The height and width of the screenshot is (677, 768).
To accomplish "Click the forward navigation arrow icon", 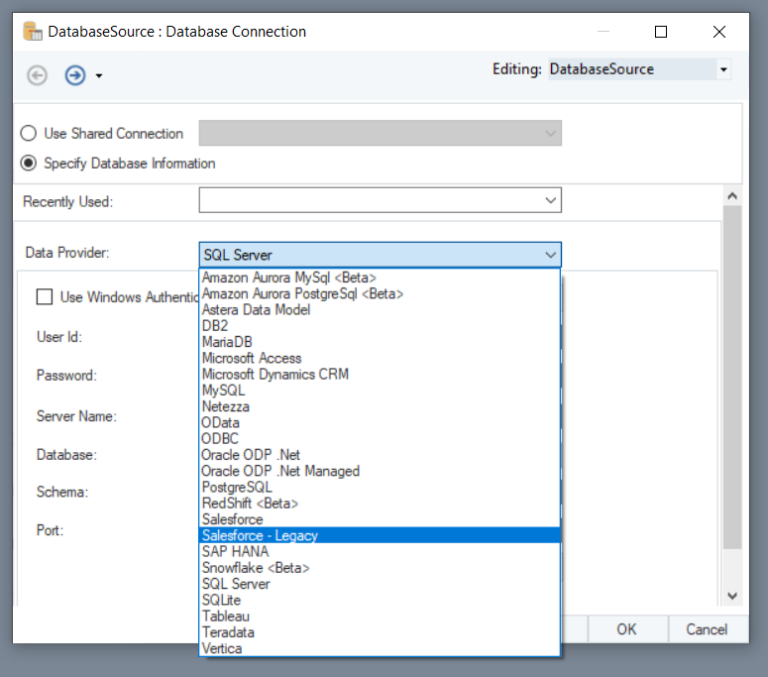I will 75,75.
